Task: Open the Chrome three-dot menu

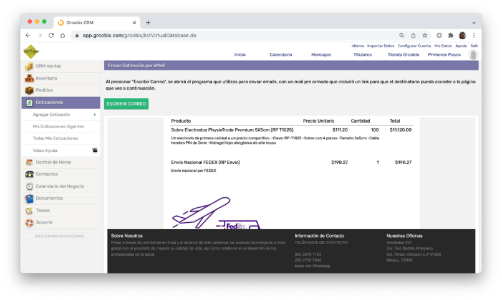Action: [474, 35]
